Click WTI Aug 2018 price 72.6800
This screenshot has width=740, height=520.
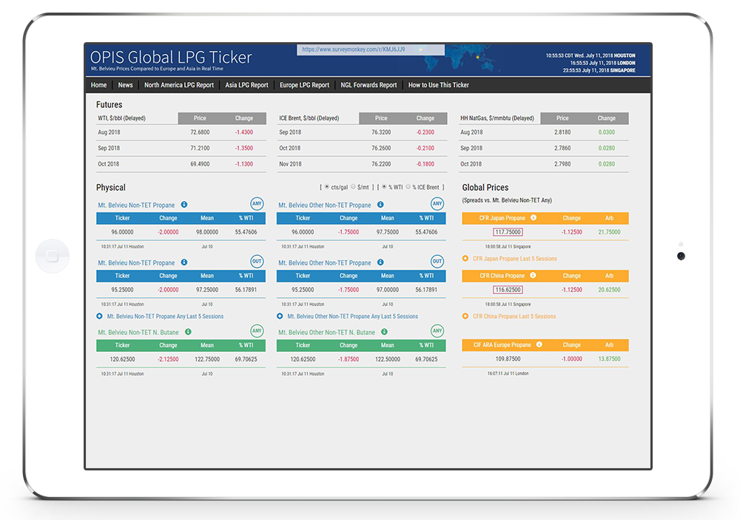click(200, 132)
